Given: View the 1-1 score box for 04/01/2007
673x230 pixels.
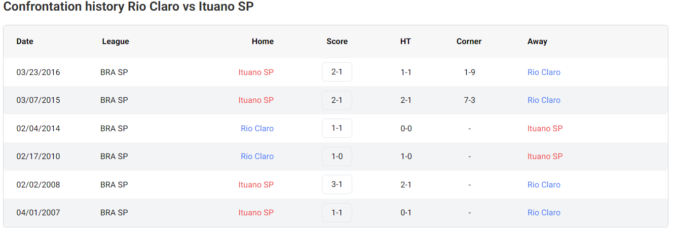Looking at the screenshot, I should click(337, 213).
